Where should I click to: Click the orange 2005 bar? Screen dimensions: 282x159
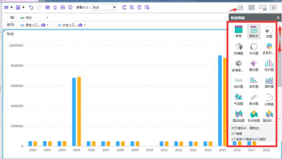[79, 111]
